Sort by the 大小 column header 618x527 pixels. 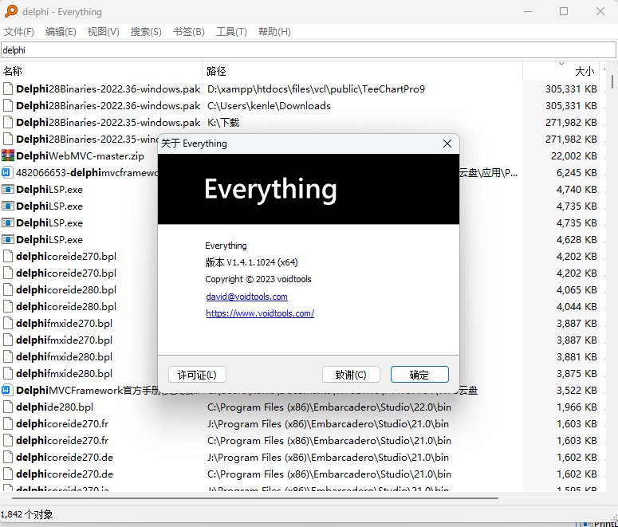coord(561,71)
